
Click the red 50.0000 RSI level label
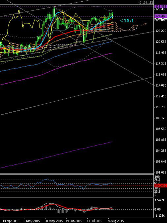tap(161, 186)
